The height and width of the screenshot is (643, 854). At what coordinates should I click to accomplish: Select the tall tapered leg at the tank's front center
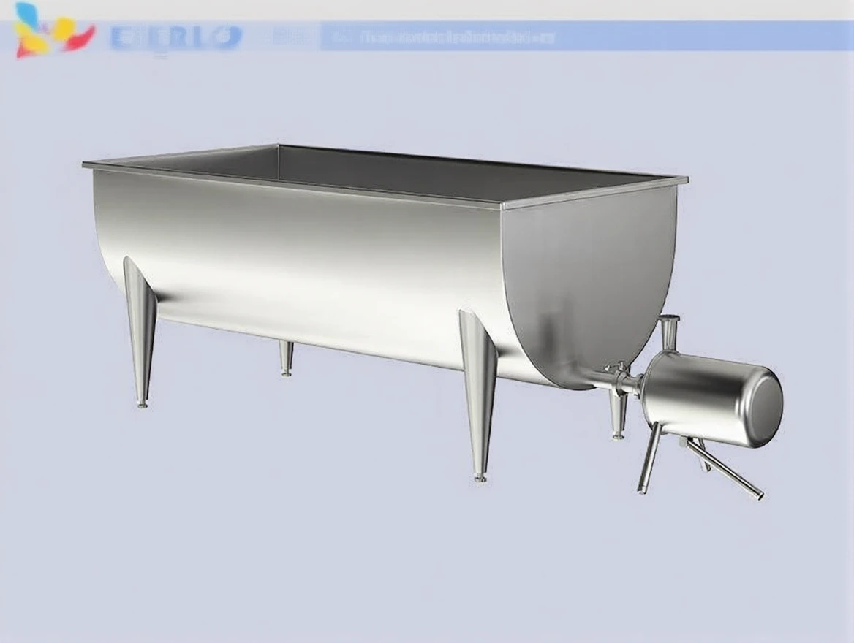[x=477, y=395]
